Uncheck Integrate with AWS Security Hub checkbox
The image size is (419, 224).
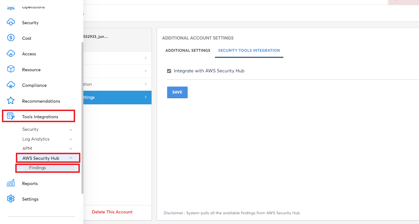pos(169,71)
